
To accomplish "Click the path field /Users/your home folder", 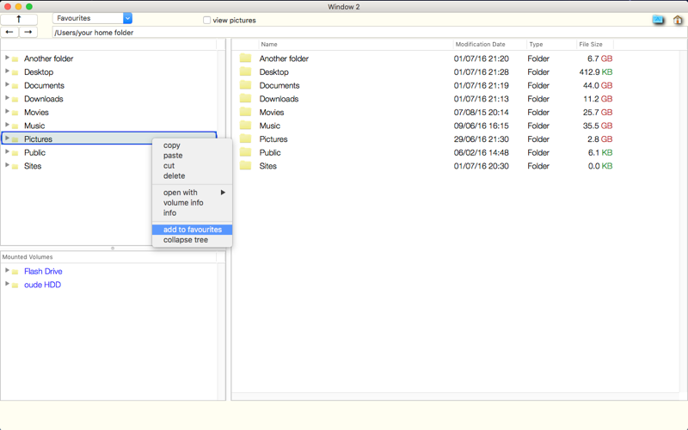I will click(x=370, y=32).
